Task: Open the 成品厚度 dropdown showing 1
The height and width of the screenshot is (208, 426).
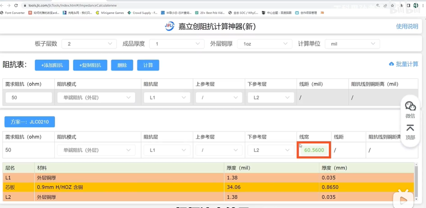Action: click(x=177, y=44)
